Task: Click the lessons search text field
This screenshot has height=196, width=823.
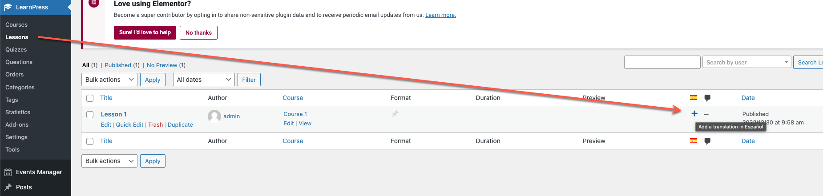Action: 662,62
